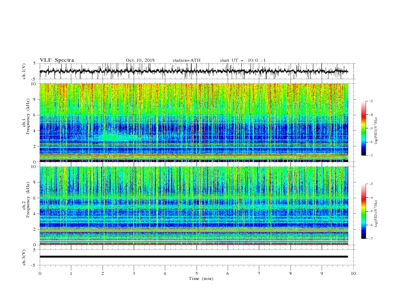Click the "ch.1(V)" vertical axis label
The width and height of the screenshot is (398, 307).
click(x=24, y=71)
